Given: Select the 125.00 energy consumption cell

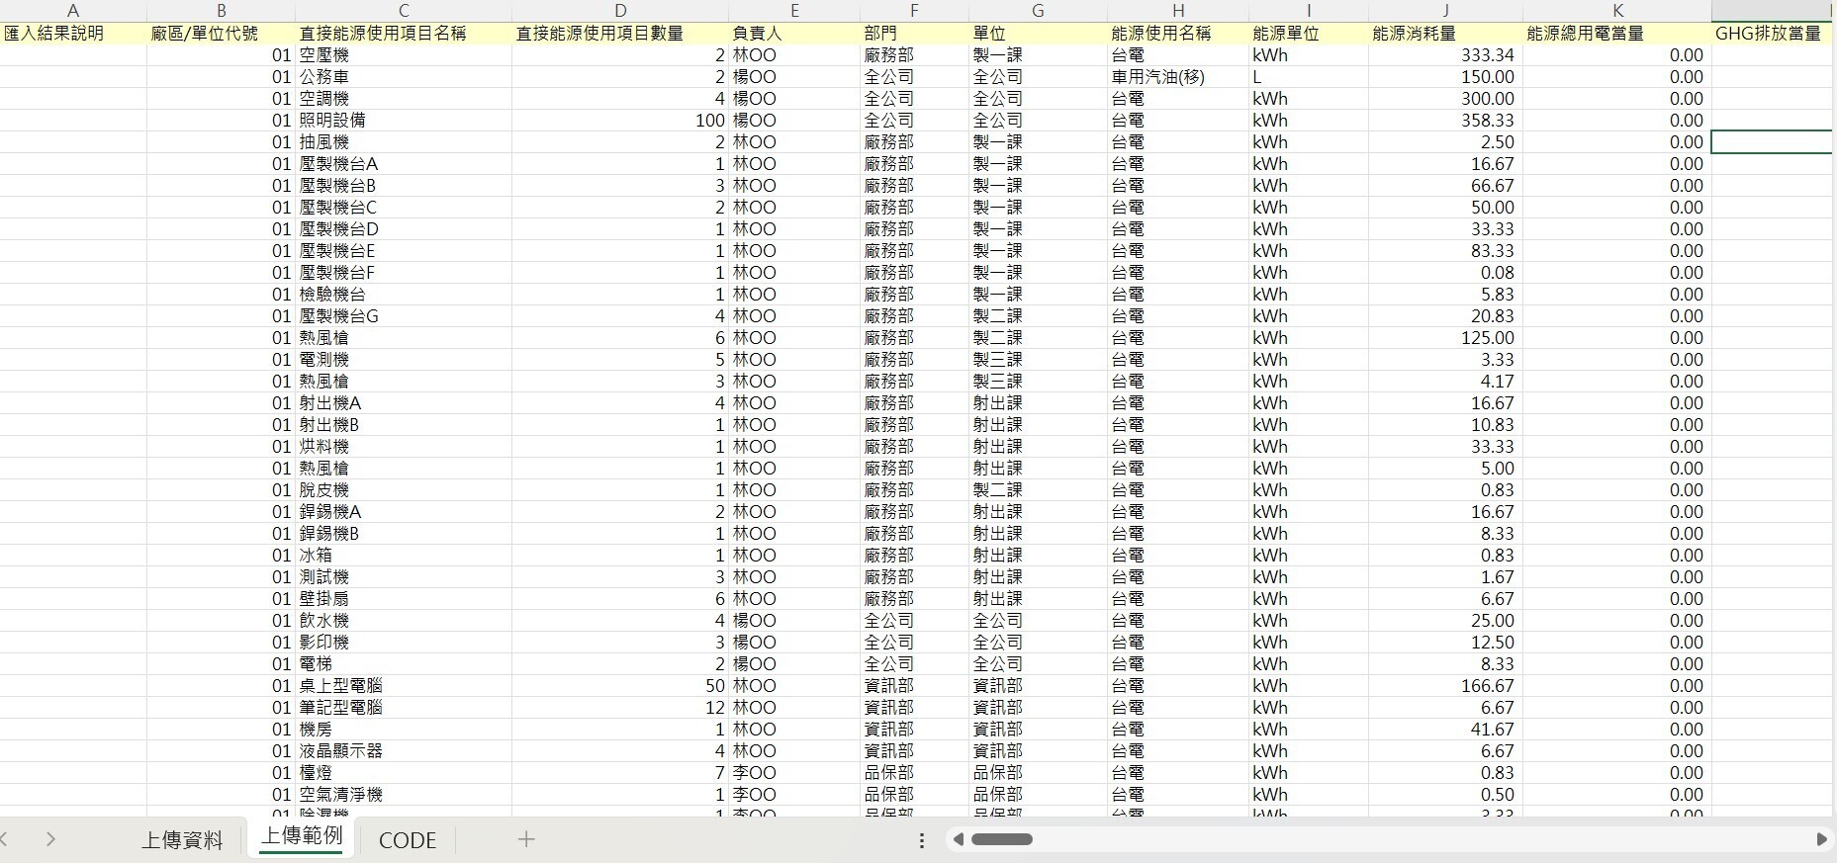Looking at the screenshot, I should 1445,337.
